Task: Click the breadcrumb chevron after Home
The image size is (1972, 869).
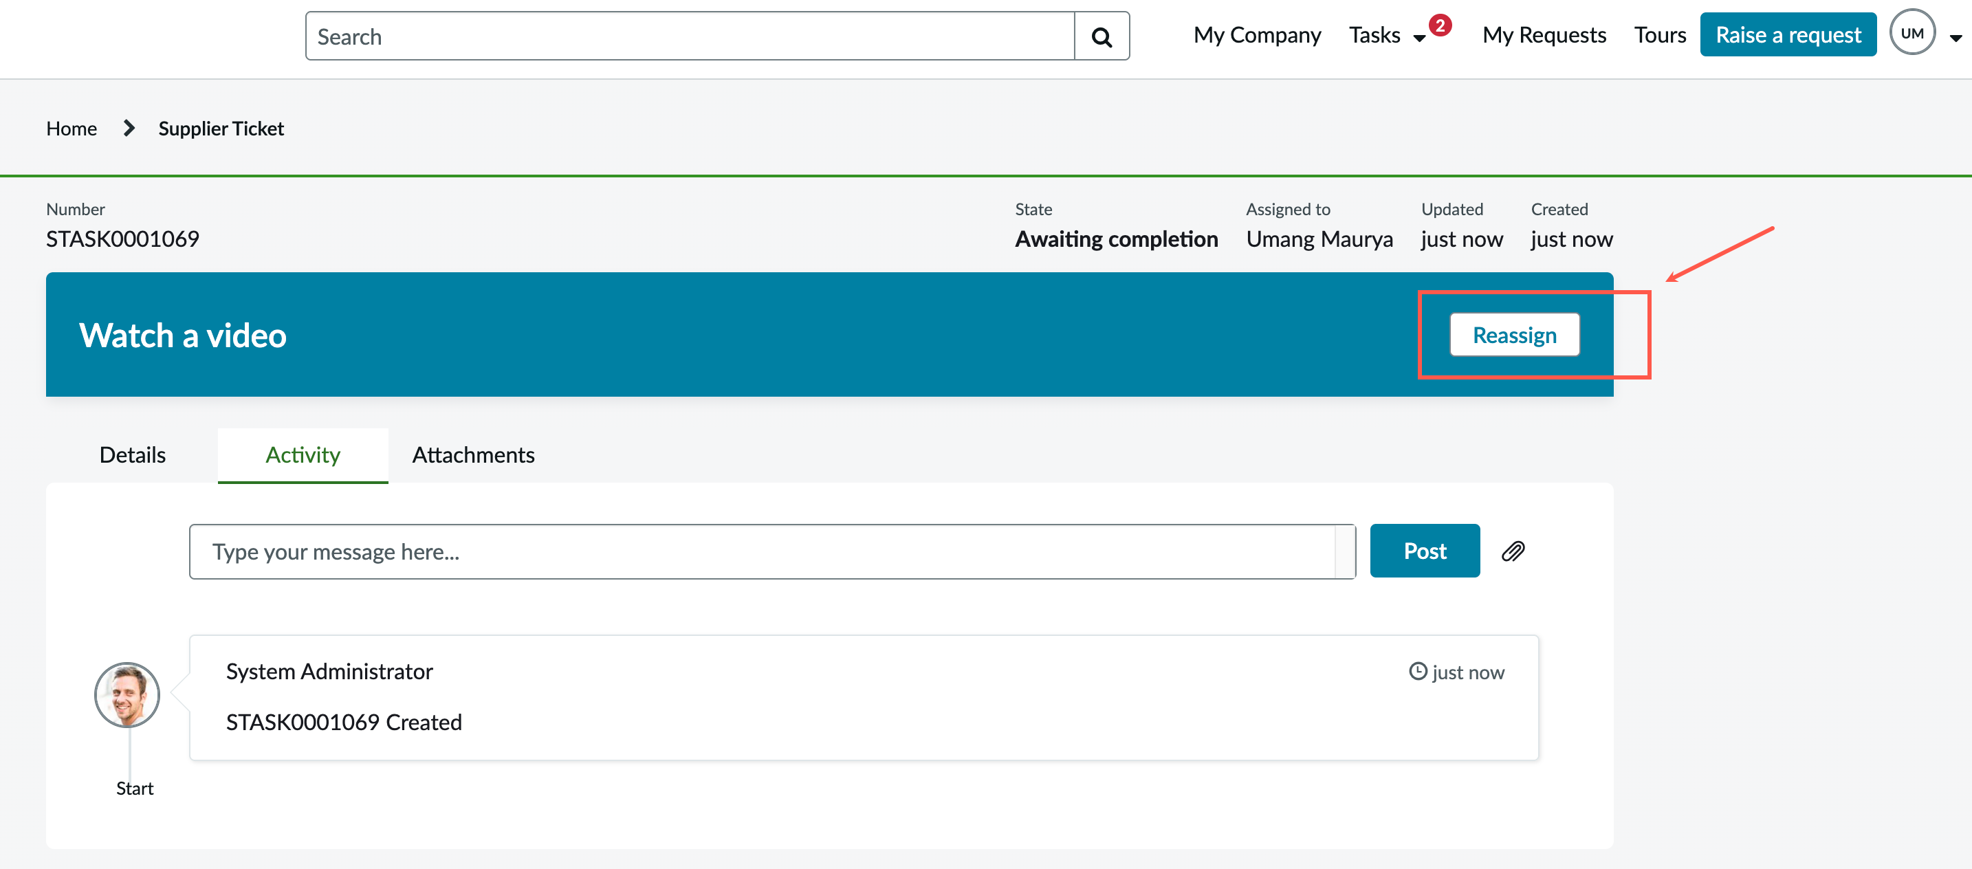Action: point(129,128)
